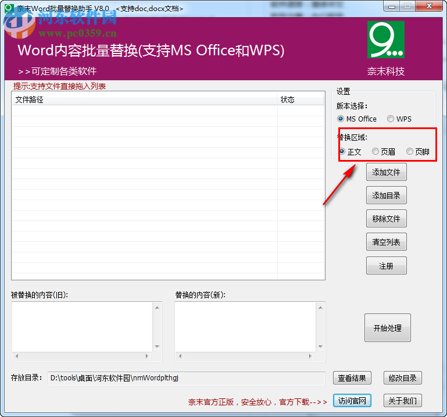Choose 正文 as replace region
447x417 pixels.
click(x=351, y=151)
